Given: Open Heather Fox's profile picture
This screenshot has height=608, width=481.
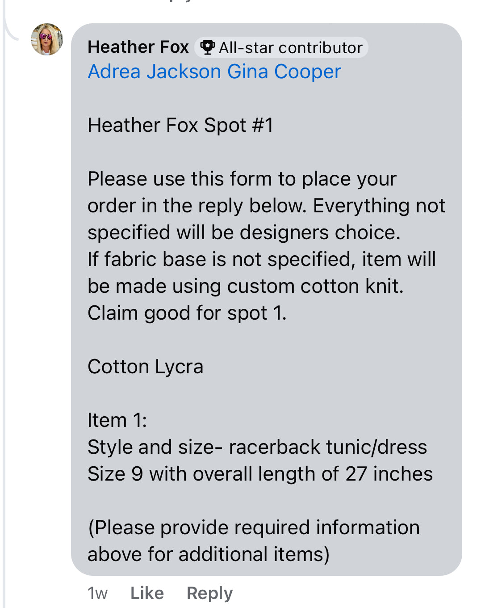Looking at the screenshot, I should pos(46,39).
